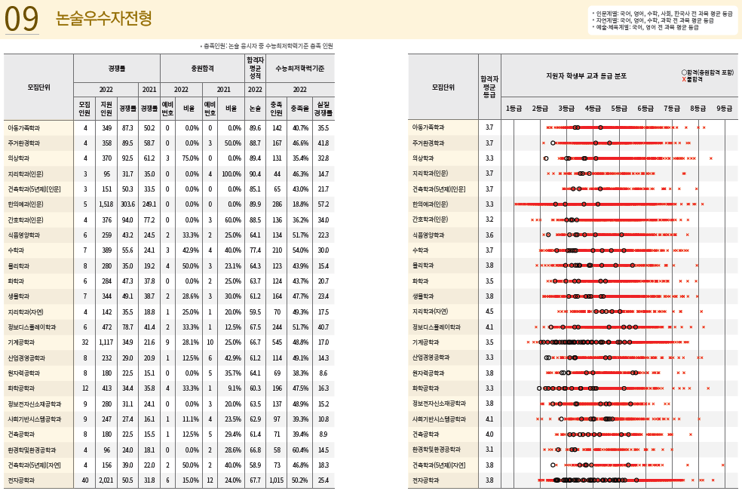Click 지리학과(자연) label in grade distribution table
Image resolution: width=742 pixels, height=491 pixels.
pyautogui.click(x=430, y=311)
